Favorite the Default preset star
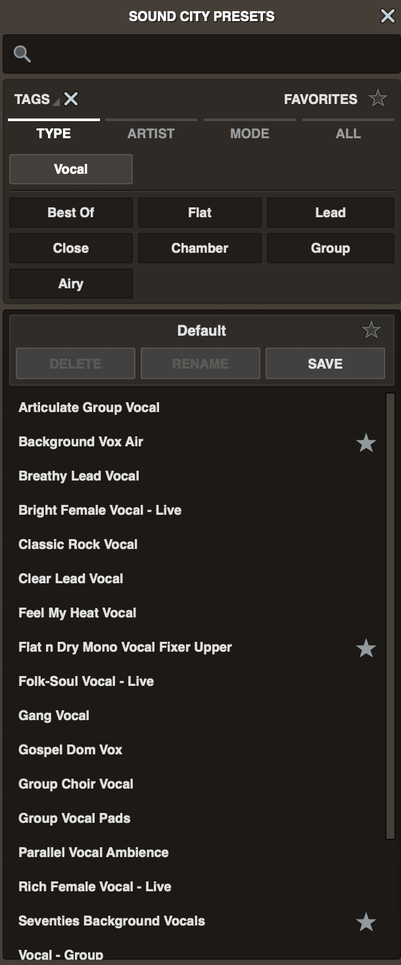The height and width of the screenshot is (965, 401). pyautogui.click(x=371, y=330)
